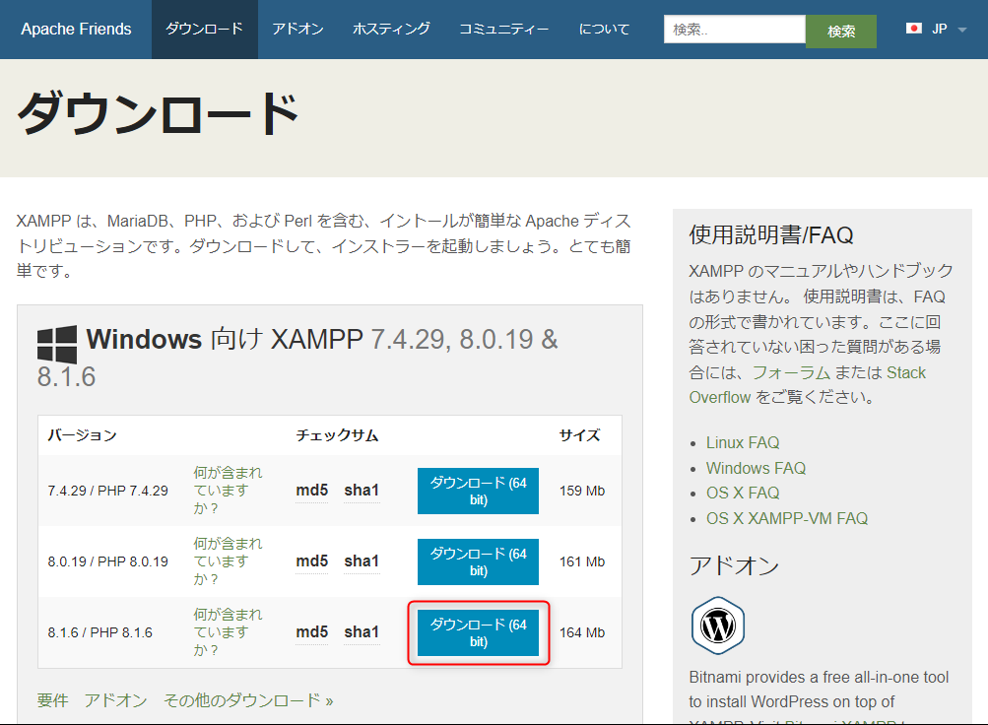Visit the Stack Overflow link
988x725 pixels.
pos(807,385)
